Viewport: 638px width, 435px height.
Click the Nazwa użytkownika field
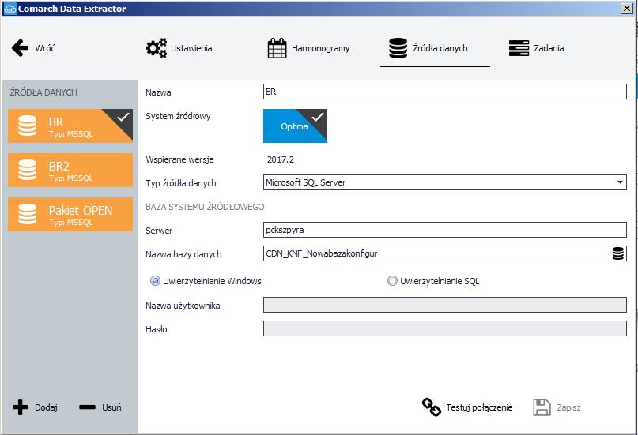click(445, 305)
